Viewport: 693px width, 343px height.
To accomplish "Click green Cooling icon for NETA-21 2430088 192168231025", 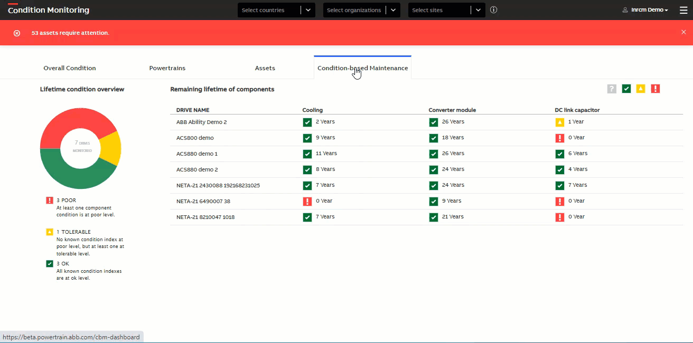I will coord(307,185).
